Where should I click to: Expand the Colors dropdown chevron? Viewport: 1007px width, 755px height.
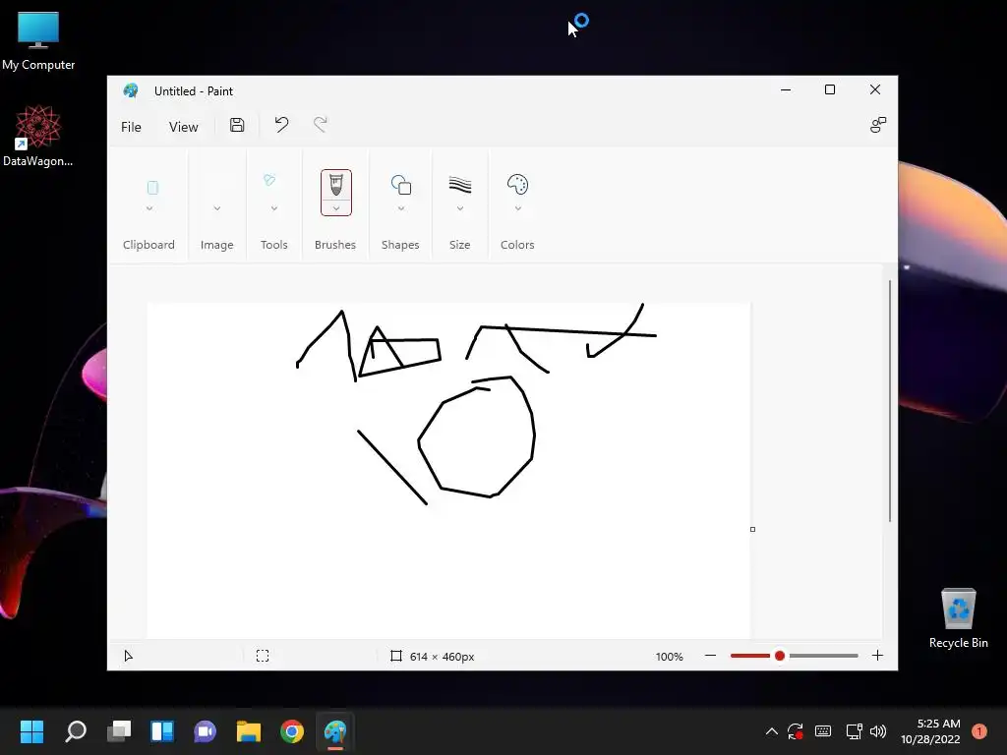pos(517,208)
